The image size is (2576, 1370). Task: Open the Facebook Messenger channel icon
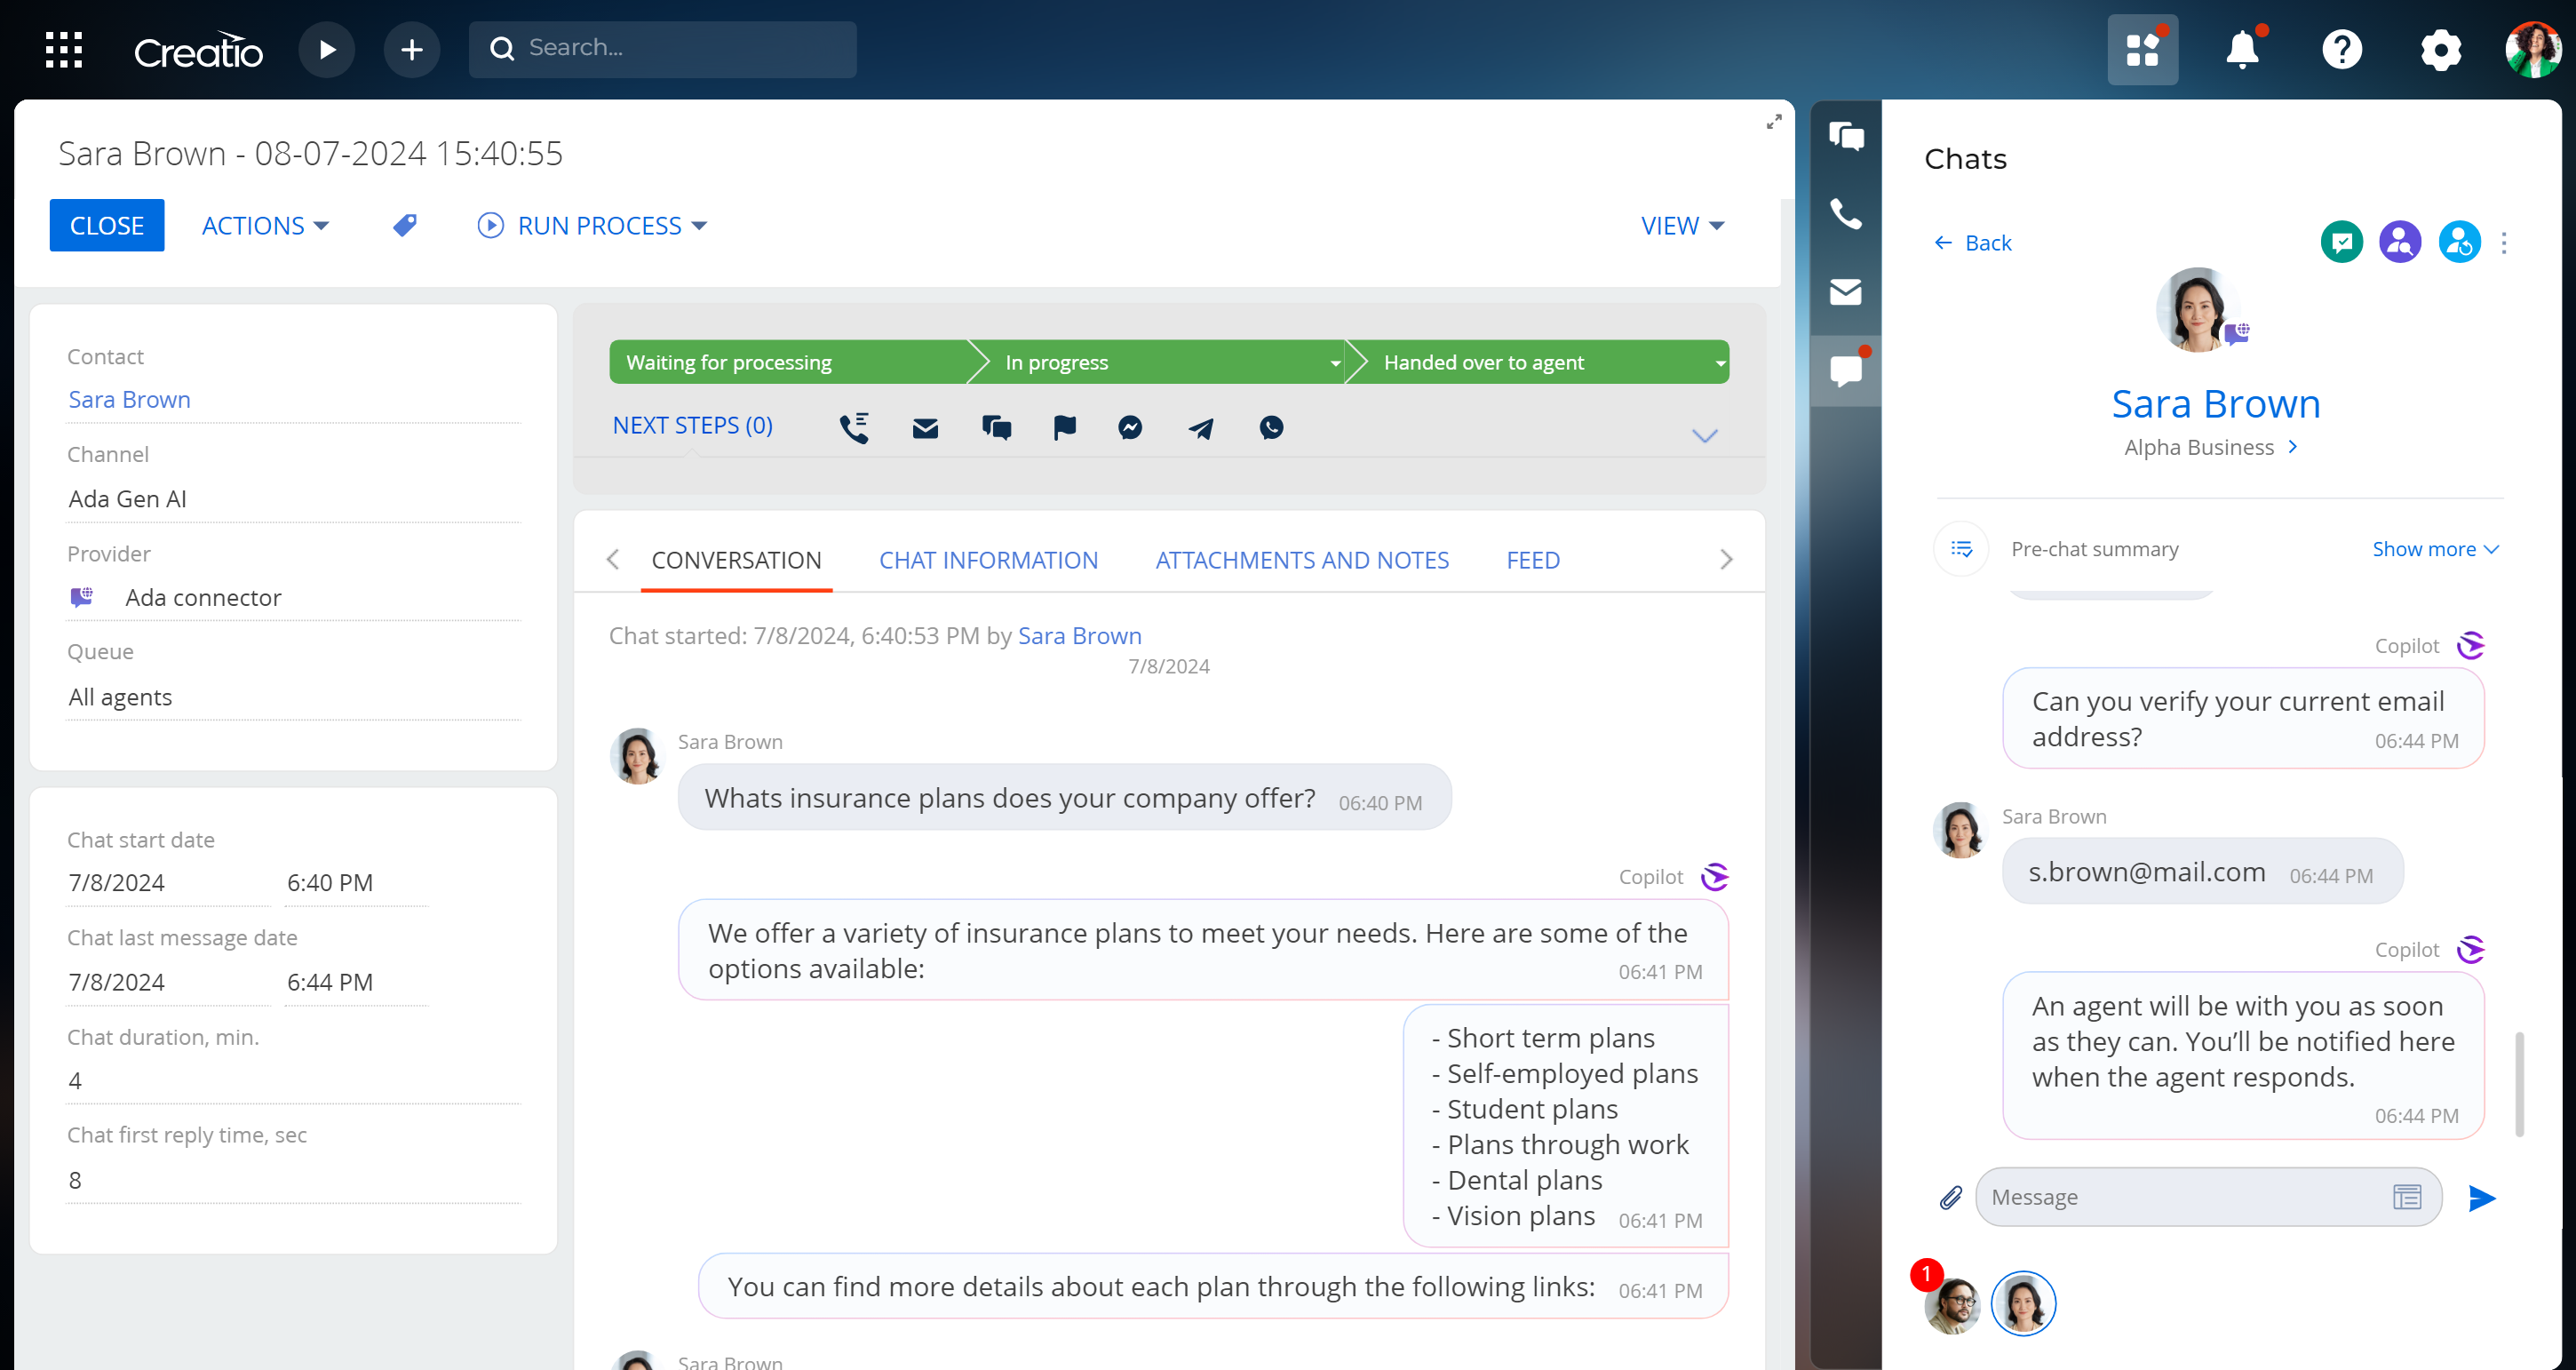1130,428
